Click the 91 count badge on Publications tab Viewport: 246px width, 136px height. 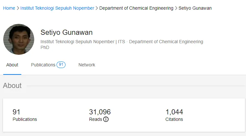[61, 65]
